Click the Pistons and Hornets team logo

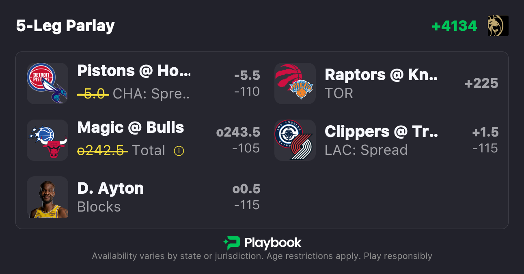[47, 83]
